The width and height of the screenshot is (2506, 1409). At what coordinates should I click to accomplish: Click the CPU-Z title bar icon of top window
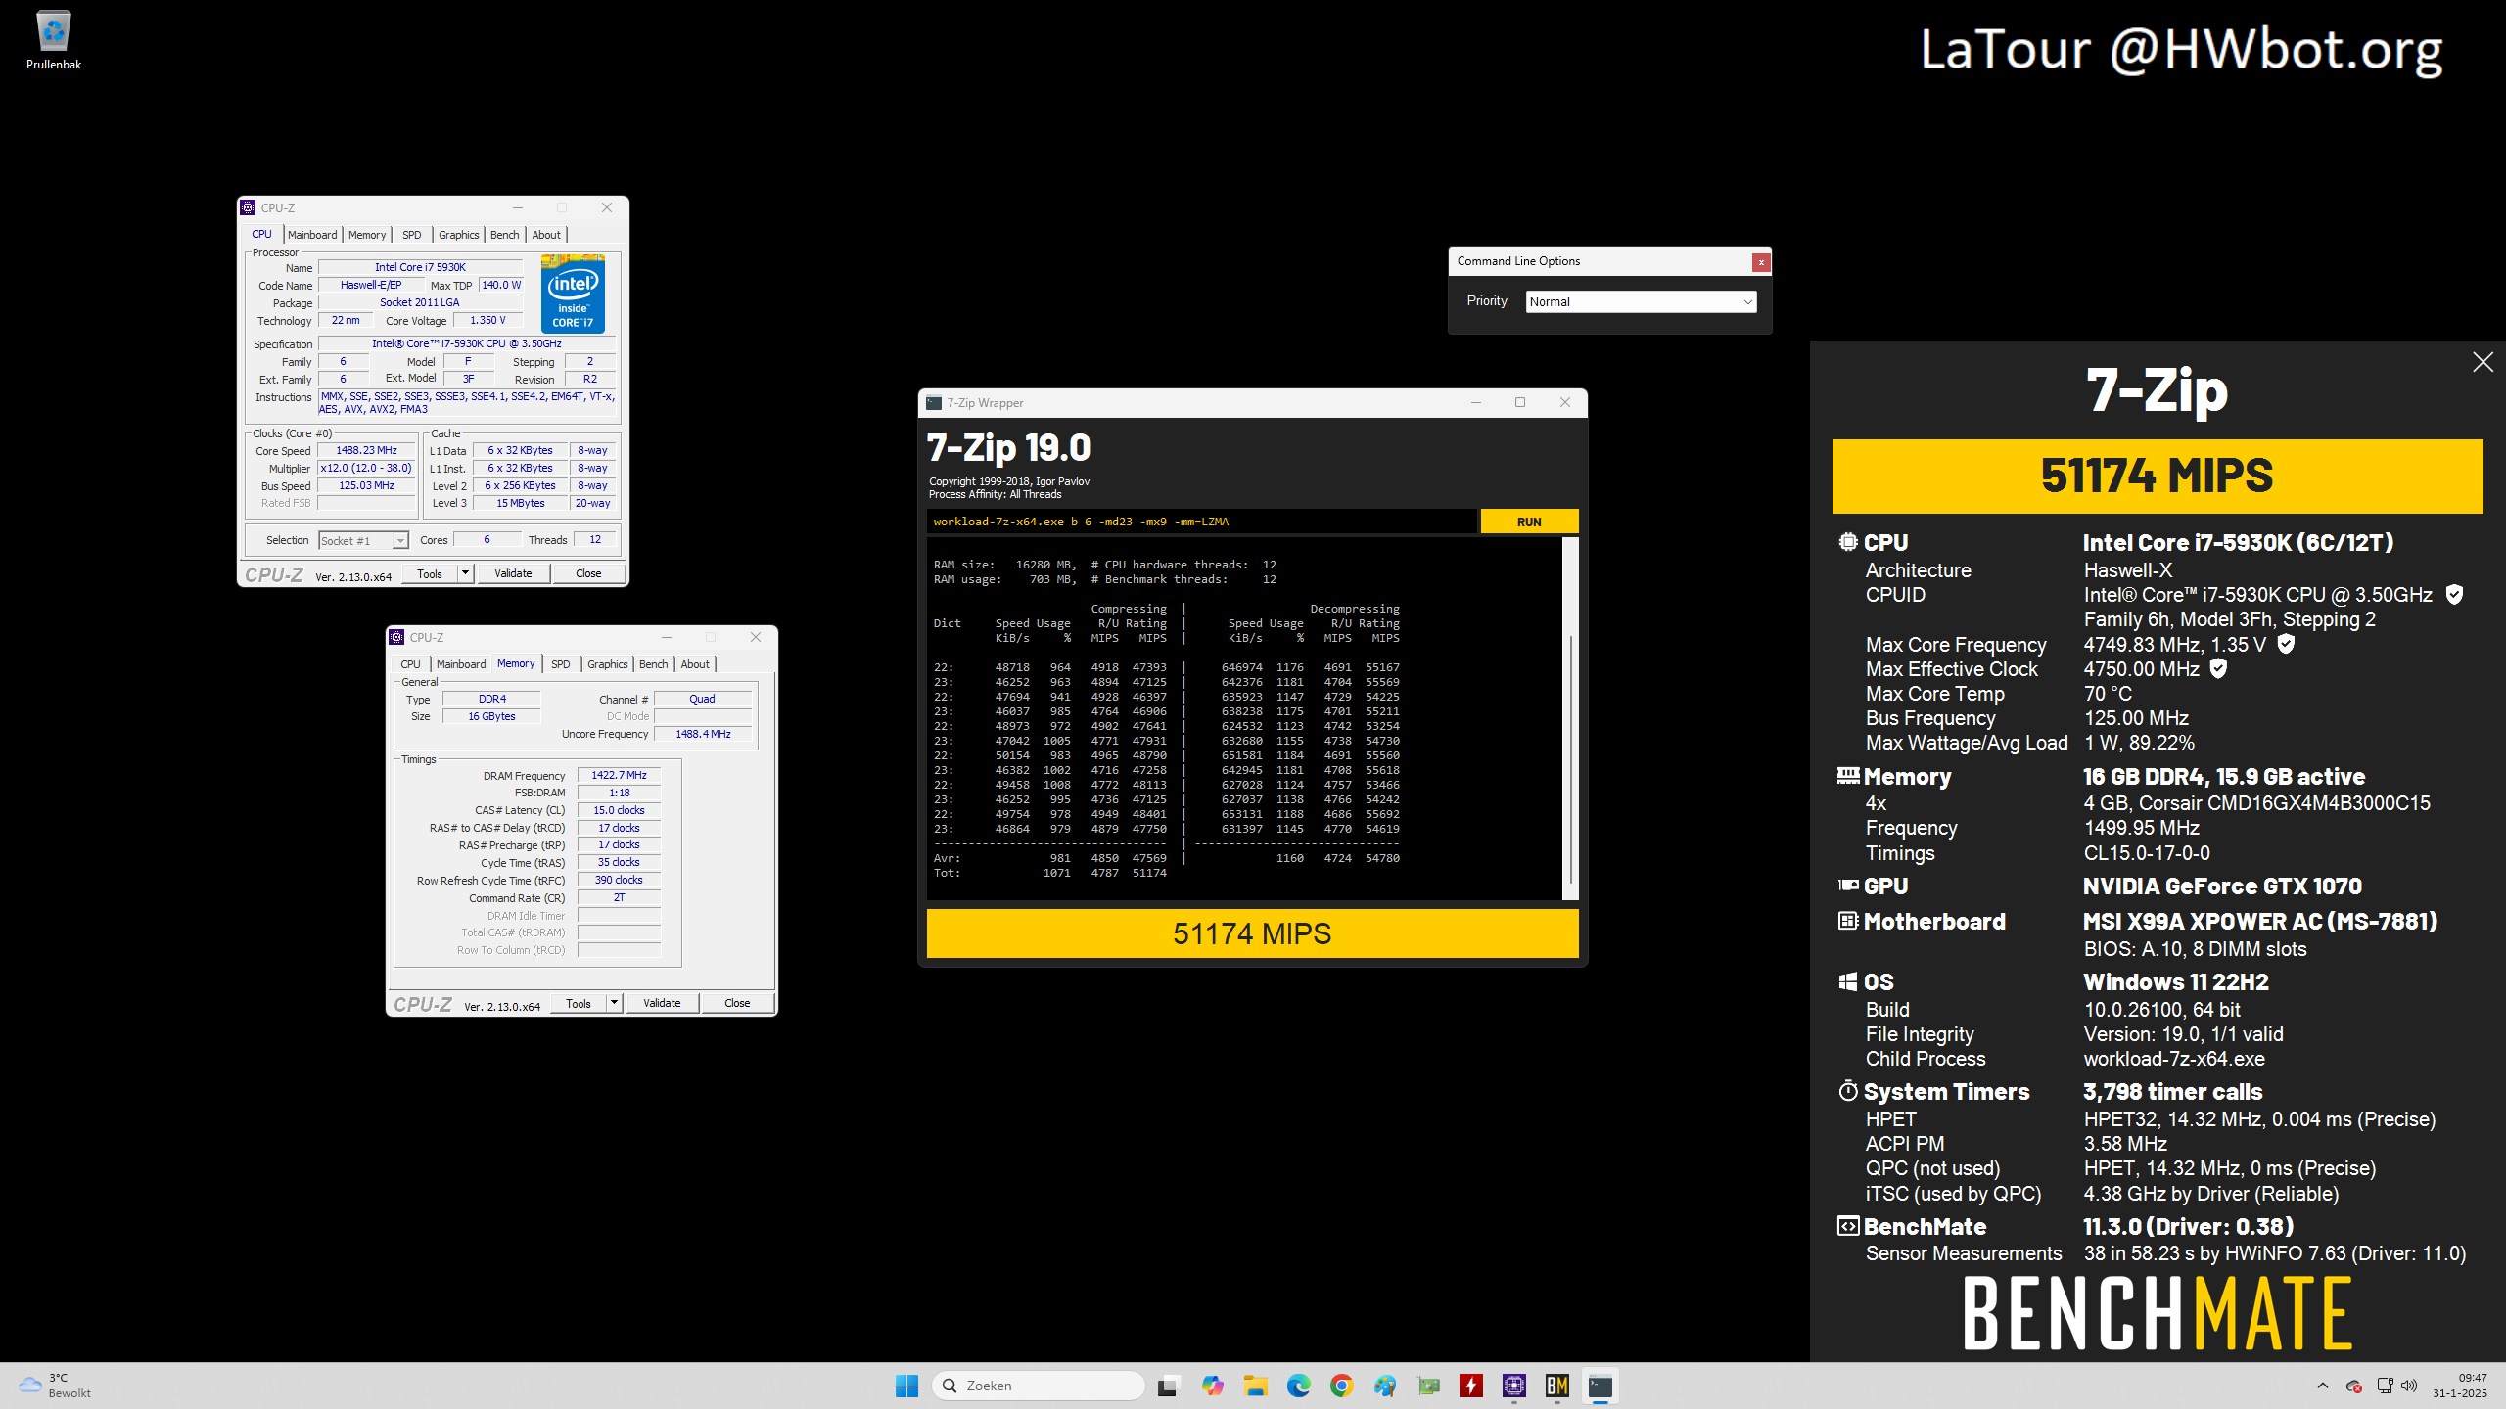coord(248,207)
